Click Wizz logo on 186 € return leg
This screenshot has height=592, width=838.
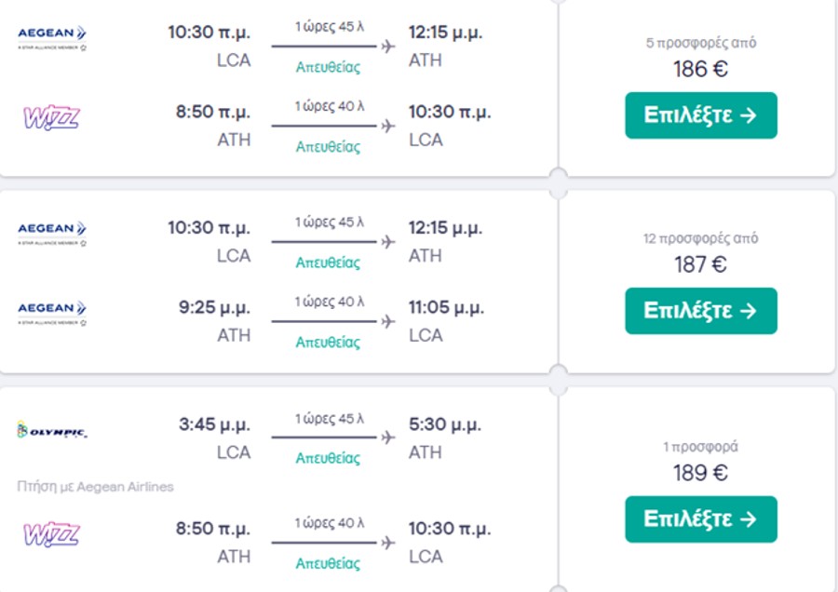tap(51, 117)
